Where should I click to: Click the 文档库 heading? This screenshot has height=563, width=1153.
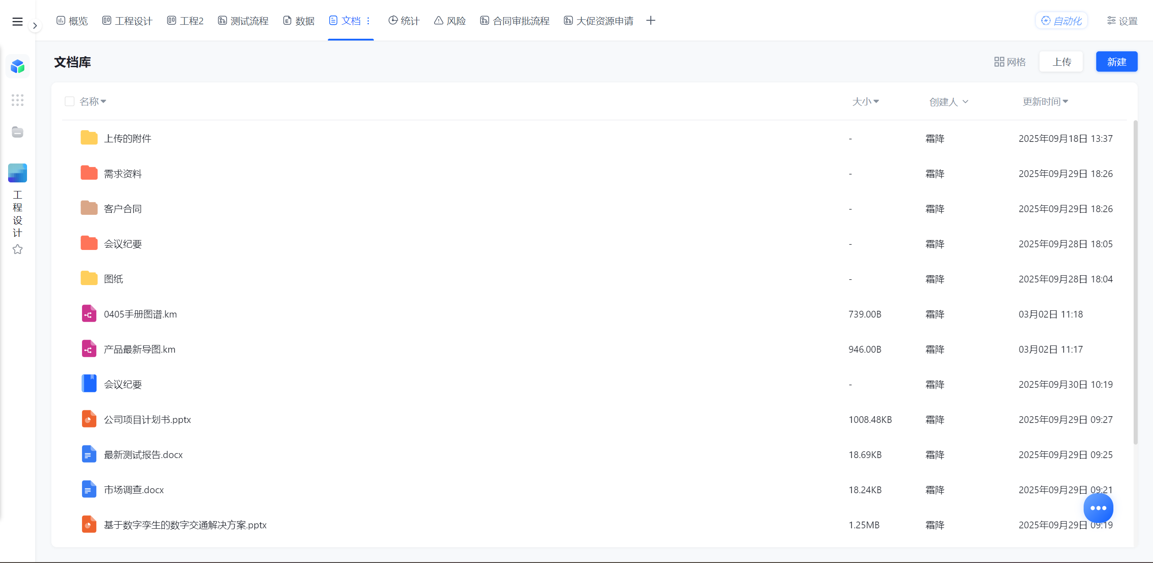tap(73, 62)
